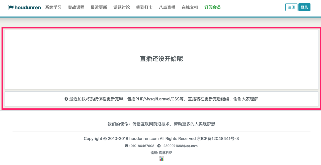This screenshot has height=165, width=321.
Task: Click the email 2300071698@qq.com
Action: (x=181, y=146)
